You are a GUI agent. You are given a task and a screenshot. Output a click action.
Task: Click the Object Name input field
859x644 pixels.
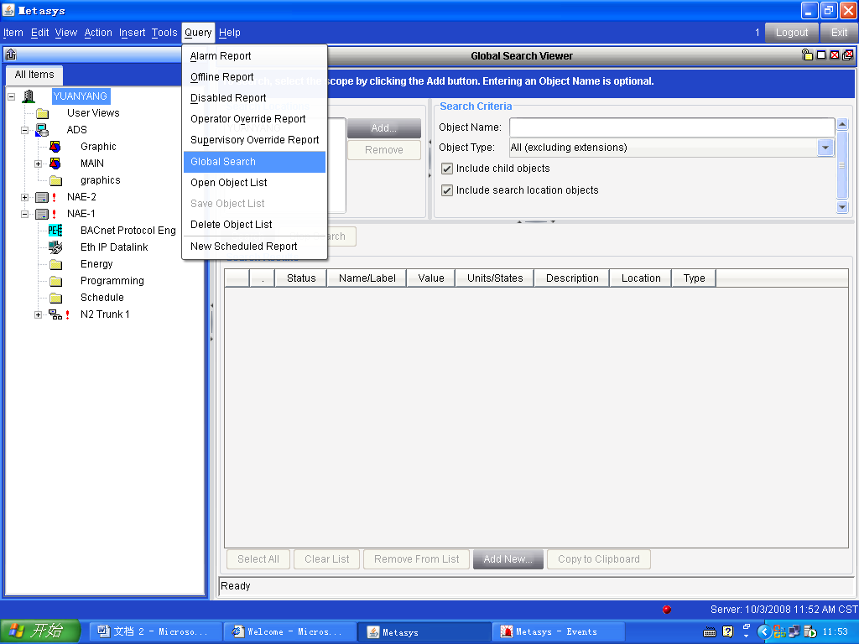tap(671, 127)
